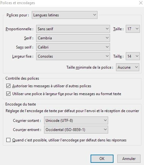
Task: Change fixed-width font size from 14
Action: coord(133,56)
